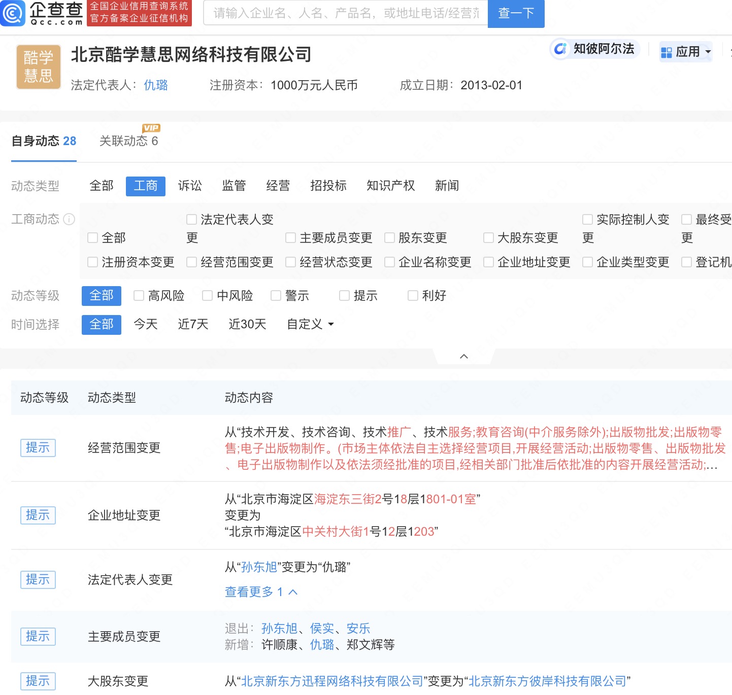Check 企业类型变更 filter checkbox
This screenshot has width=732, height=695.
588,262
